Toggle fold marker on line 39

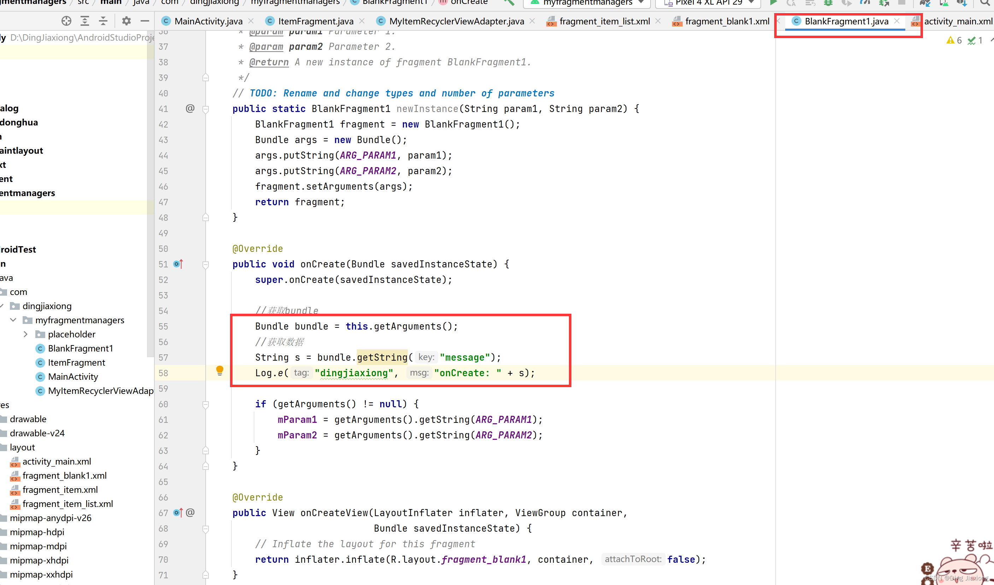[206, 77]
